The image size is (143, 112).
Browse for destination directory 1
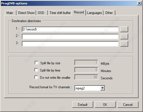pyautogui.click(x=124, y=29)
